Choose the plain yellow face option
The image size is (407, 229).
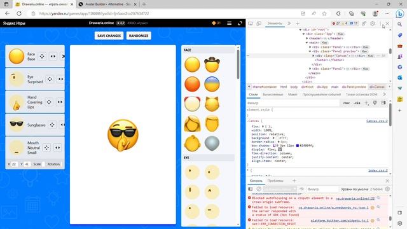point(192,64)
